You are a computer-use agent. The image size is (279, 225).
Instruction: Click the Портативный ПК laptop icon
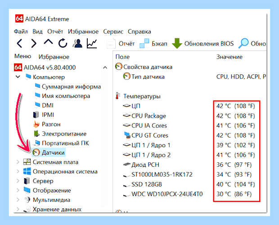tap(36, 143)
